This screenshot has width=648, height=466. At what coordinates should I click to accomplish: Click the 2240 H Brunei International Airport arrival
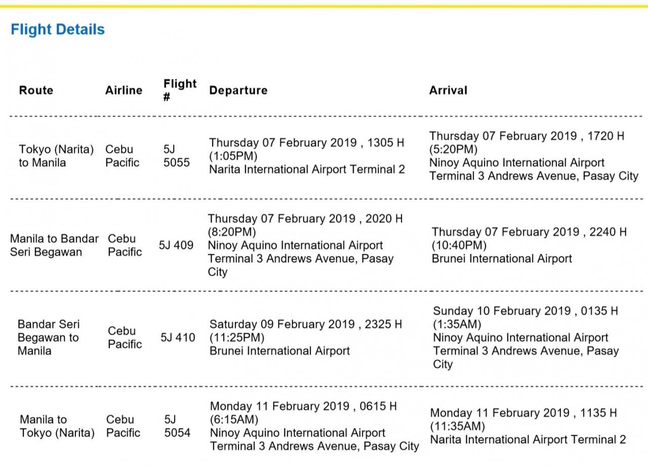pos(529,245)
